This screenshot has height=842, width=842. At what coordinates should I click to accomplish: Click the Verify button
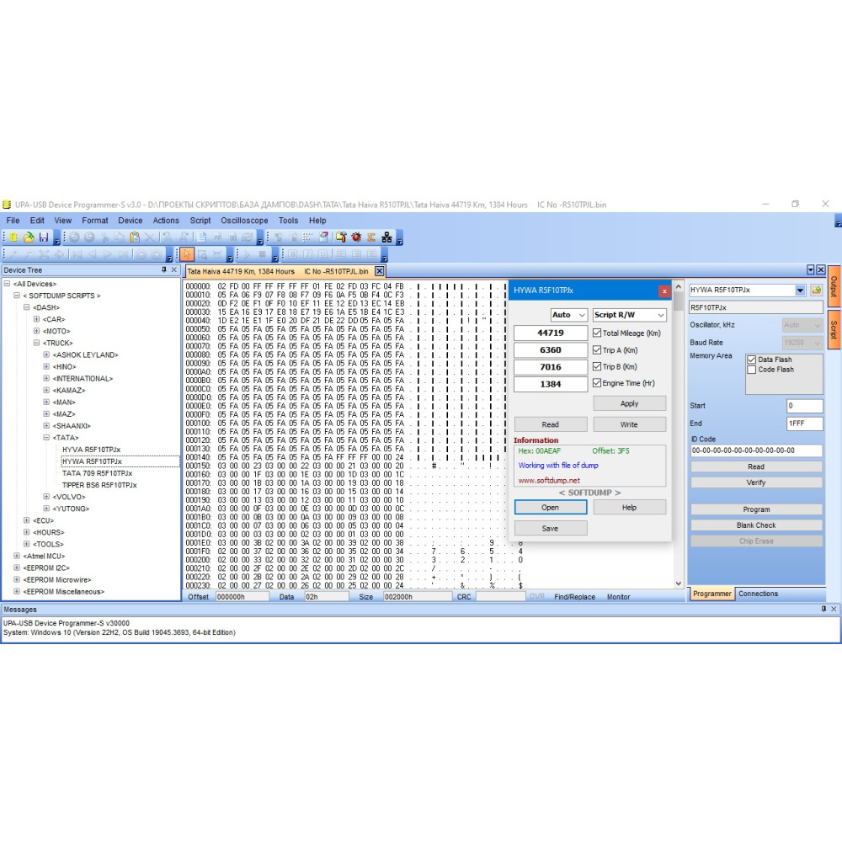click(756, 482)
